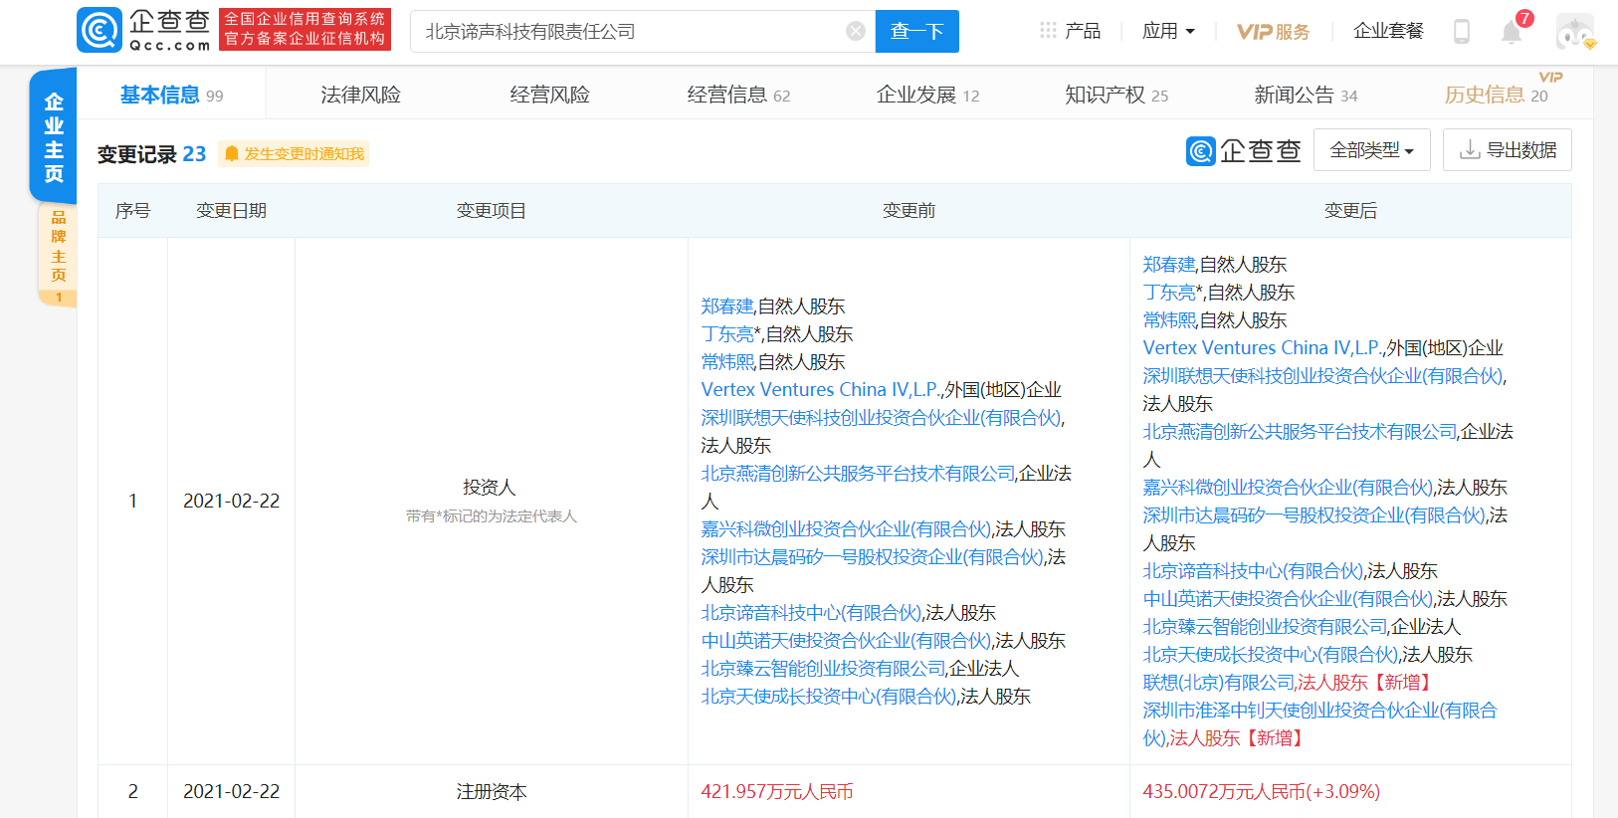Viewport: 1618px width, 818px height.
Task: Switch to the 基本信息 tab
Action: [x=171, y=95]
